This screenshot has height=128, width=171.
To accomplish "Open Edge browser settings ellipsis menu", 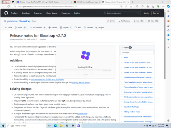I will pos(163,6).
